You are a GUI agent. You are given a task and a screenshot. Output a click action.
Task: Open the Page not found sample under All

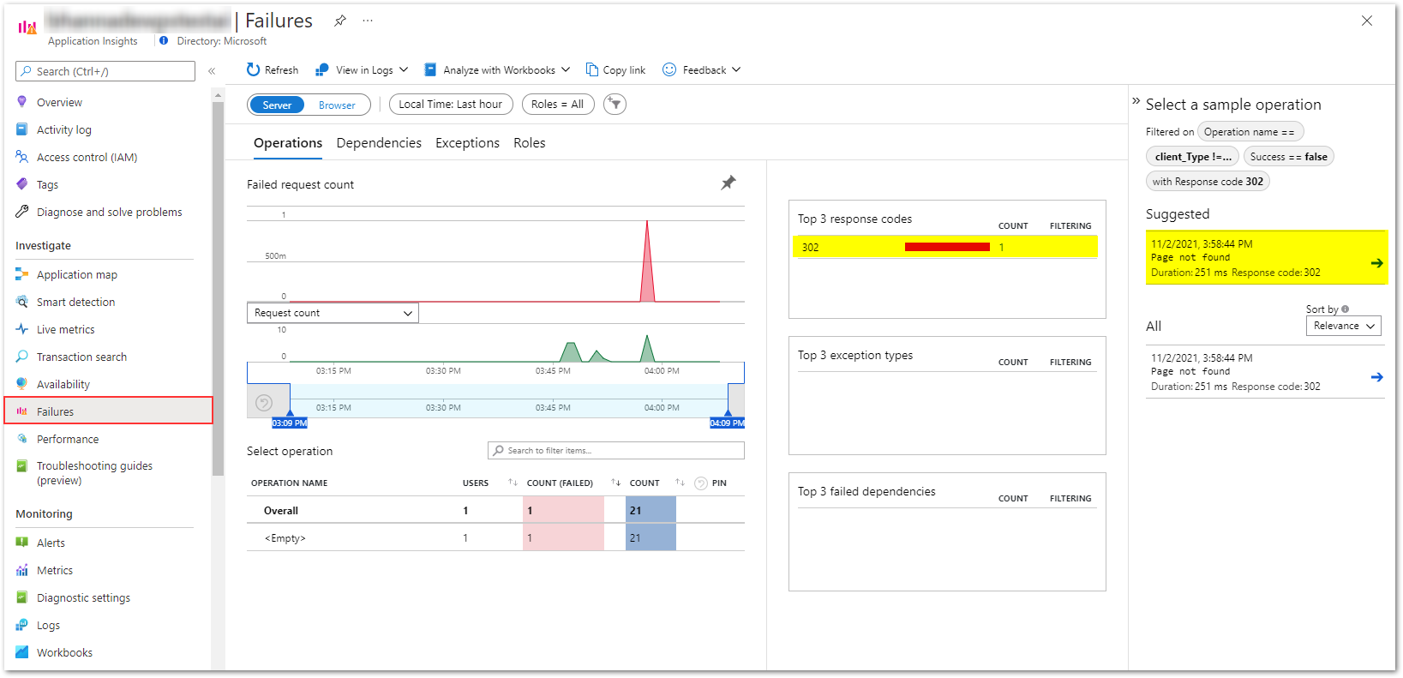[x=1266, y=372]
